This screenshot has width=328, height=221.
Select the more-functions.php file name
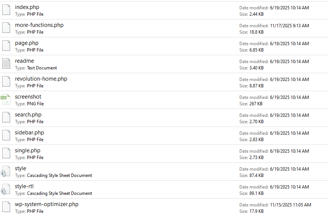(39, 25)
